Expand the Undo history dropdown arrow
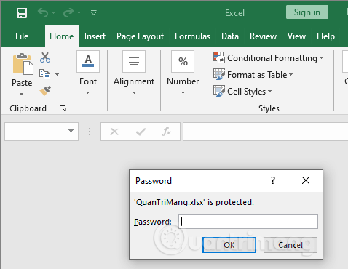This screenshot has width=348, height=269. (x=53, y=12)
